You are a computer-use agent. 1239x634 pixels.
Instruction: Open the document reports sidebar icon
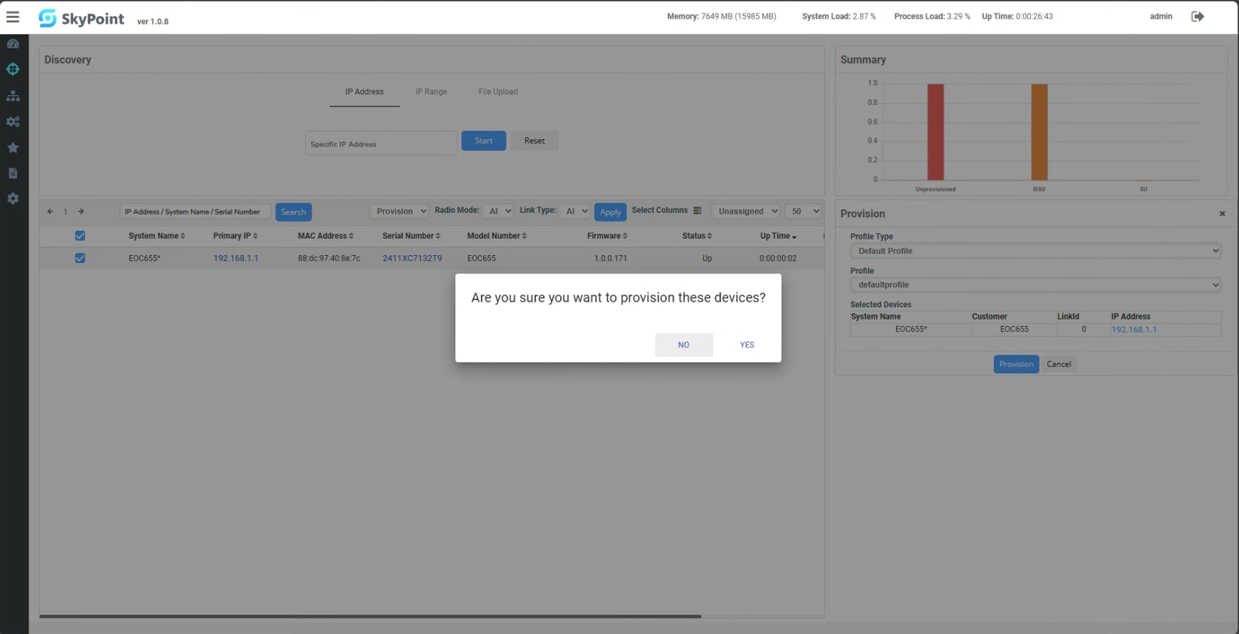tap(13, 173)
